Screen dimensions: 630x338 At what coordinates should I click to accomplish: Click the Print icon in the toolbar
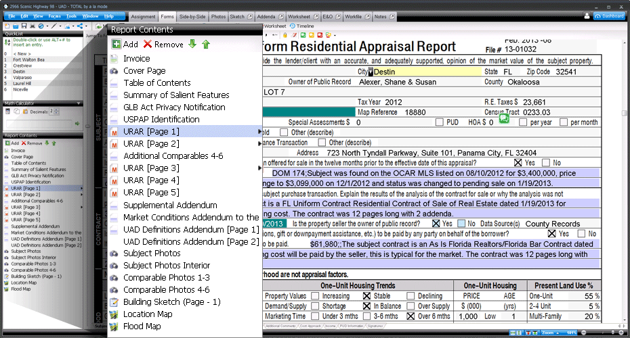click(x=32, y=26)
